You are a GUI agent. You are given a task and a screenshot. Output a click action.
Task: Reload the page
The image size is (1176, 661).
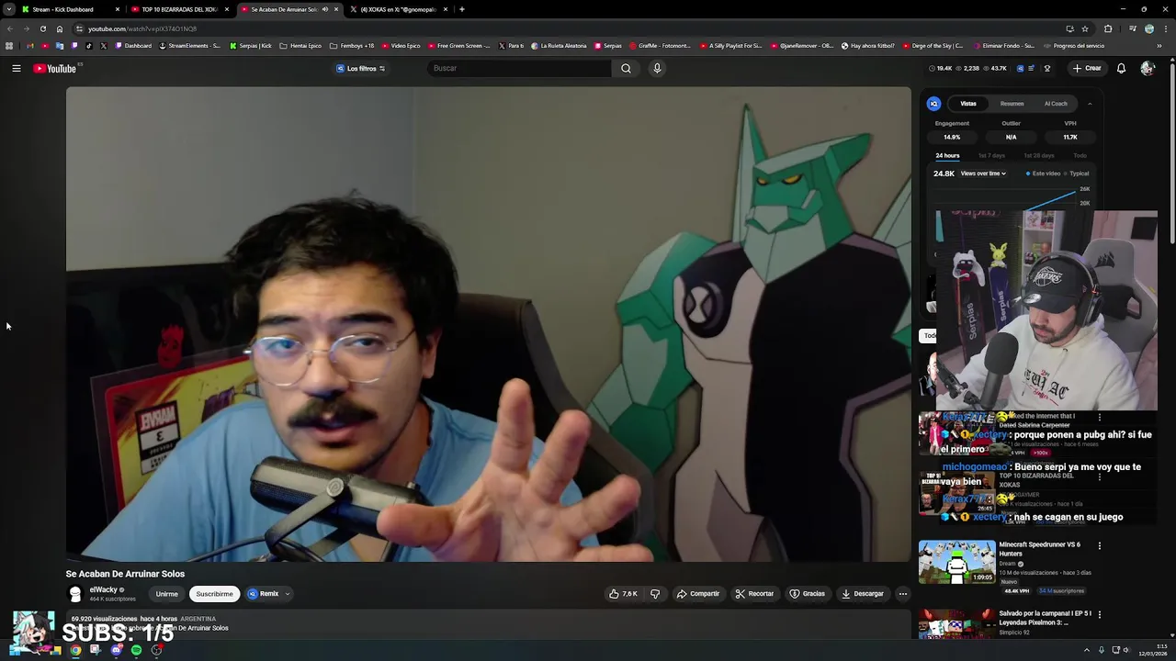click(x=43, y=28)
